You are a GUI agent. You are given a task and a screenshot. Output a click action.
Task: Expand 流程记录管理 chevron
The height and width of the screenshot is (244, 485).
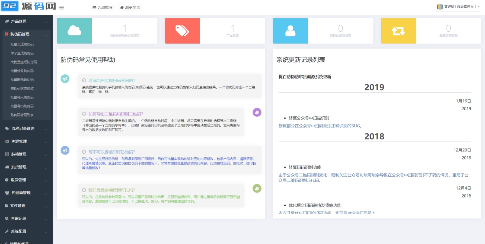click(x=46, y=130)
